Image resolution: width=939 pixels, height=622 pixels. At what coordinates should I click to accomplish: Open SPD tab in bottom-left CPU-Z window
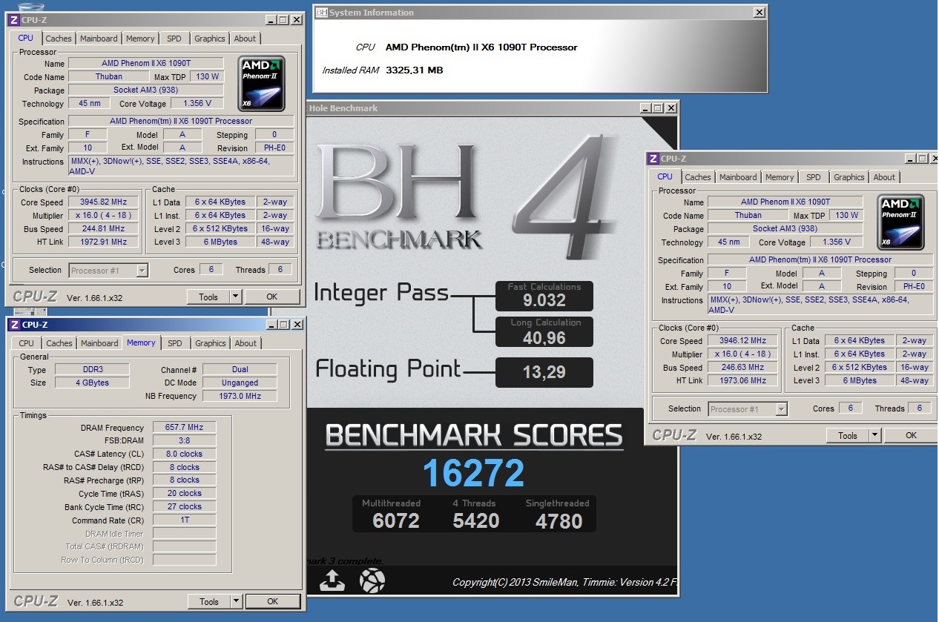click(x=174, y=343)
